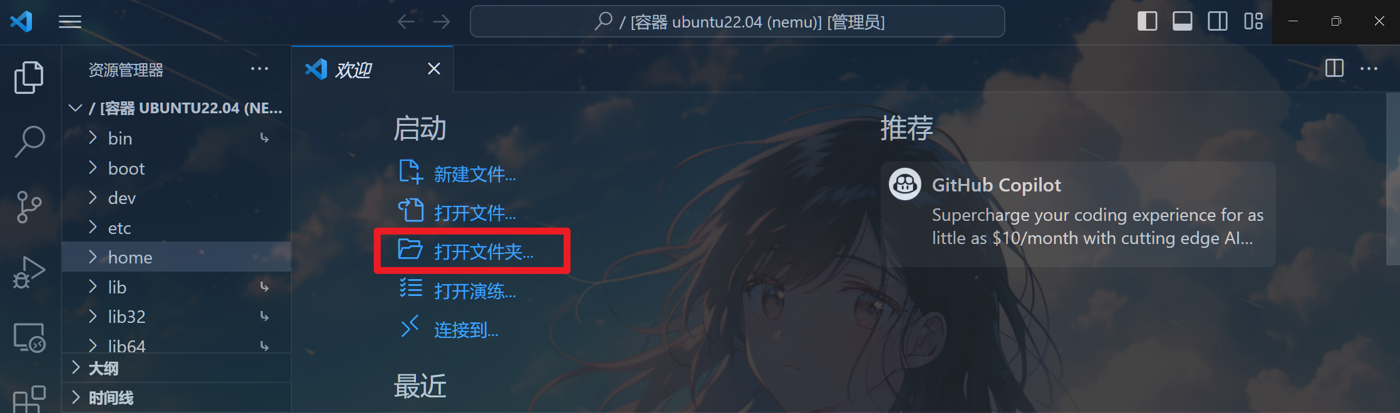
Task: Open the Extensions view icon
Action: pos(29,399)
